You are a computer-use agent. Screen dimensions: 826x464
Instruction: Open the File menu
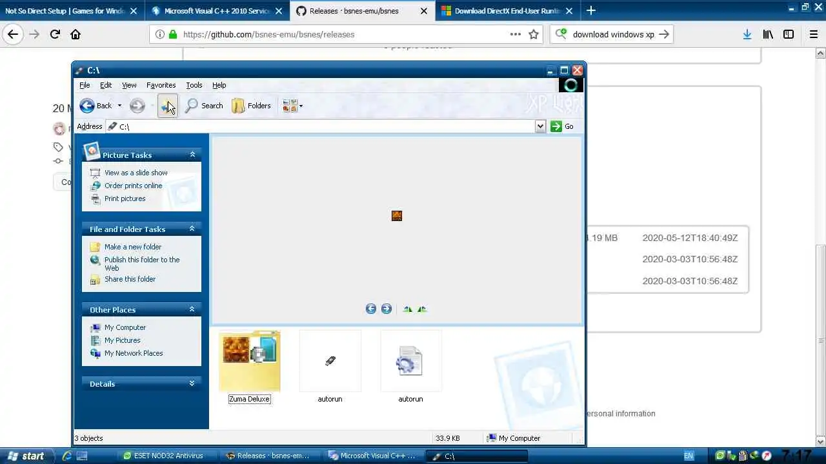click(x=85, y=85)
